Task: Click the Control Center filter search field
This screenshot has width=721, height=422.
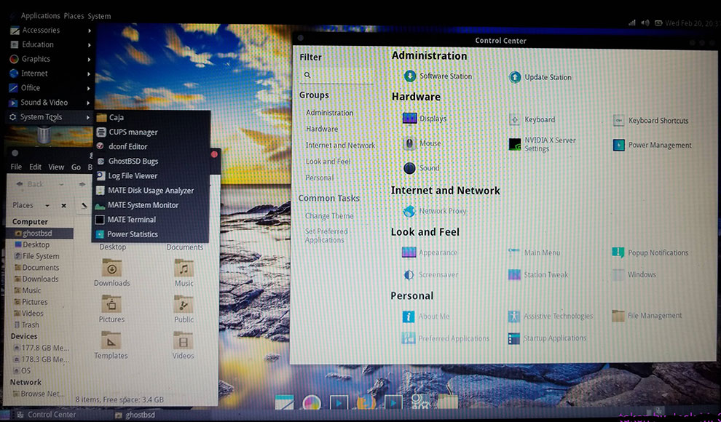Action: click(x=336, y=76)
